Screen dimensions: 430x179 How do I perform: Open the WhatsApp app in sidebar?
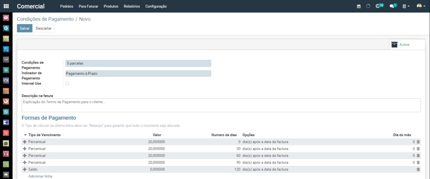click(6, 112)
